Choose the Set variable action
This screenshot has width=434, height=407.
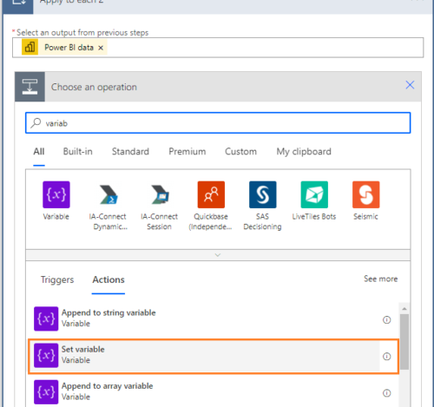(214, 356)
